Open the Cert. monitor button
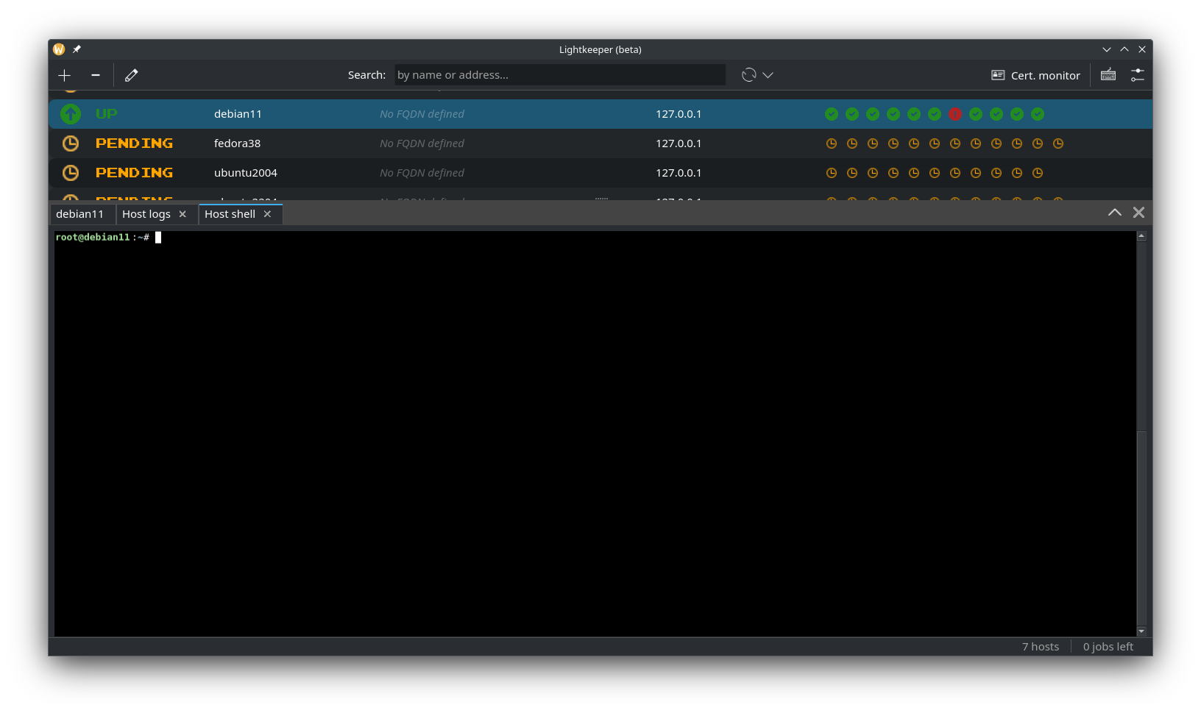The height and width of the screenshot is (713, 1201). (1036, 75)
